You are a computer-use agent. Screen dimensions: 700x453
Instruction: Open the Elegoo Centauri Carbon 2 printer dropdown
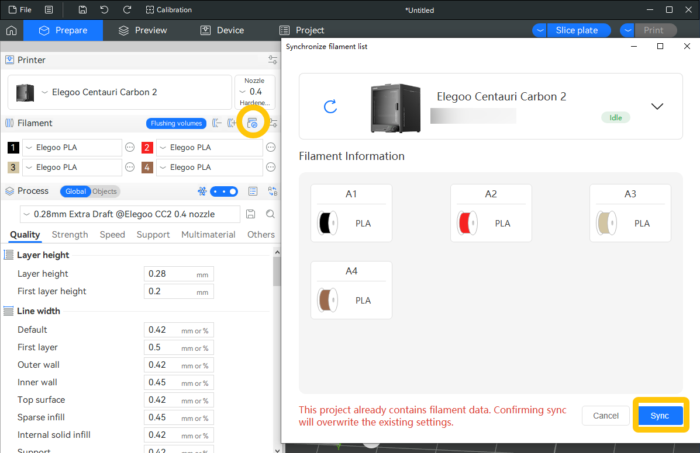120,92
